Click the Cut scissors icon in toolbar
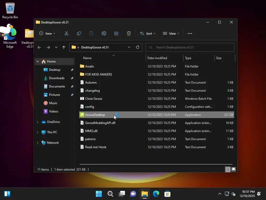266x200 pixels. coord(66,34)
